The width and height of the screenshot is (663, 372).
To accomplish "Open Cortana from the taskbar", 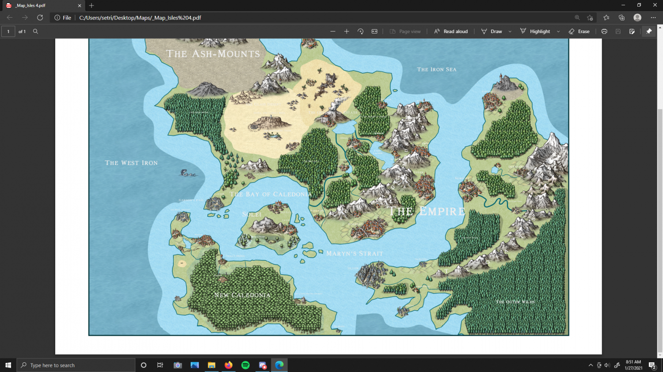I will coord(143,365).
